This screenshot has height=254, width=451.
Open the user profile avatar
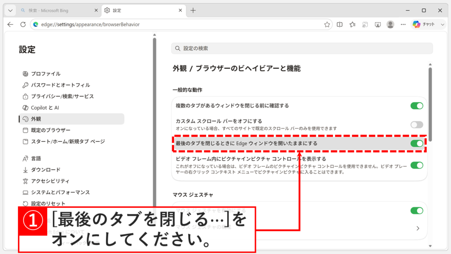[390, 25]
